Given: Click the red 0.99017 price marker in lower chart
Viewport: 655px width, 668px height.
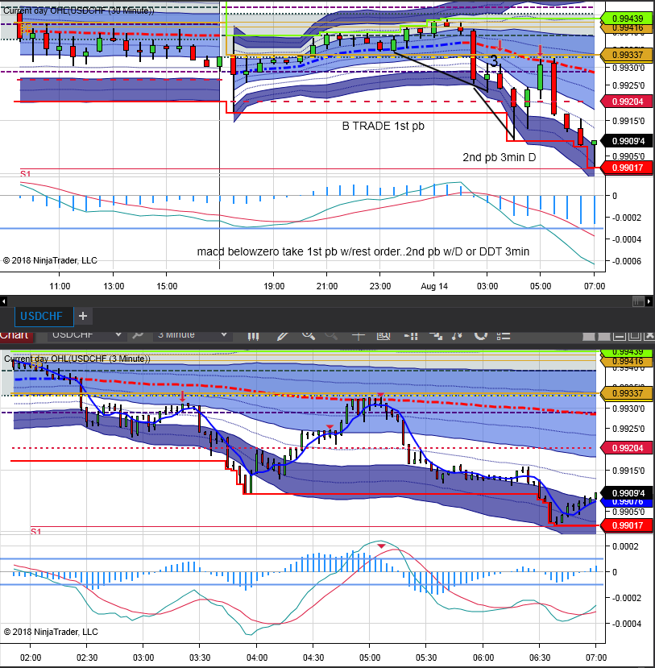Looking at the screenshot, I should pyautogui.click(x=628, y=525).
